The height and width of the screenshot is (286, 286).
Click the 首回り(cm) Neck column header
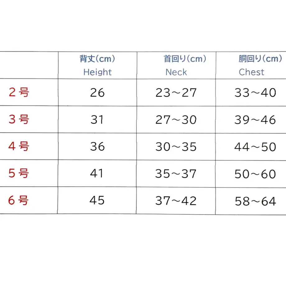[x=185, y=65]
